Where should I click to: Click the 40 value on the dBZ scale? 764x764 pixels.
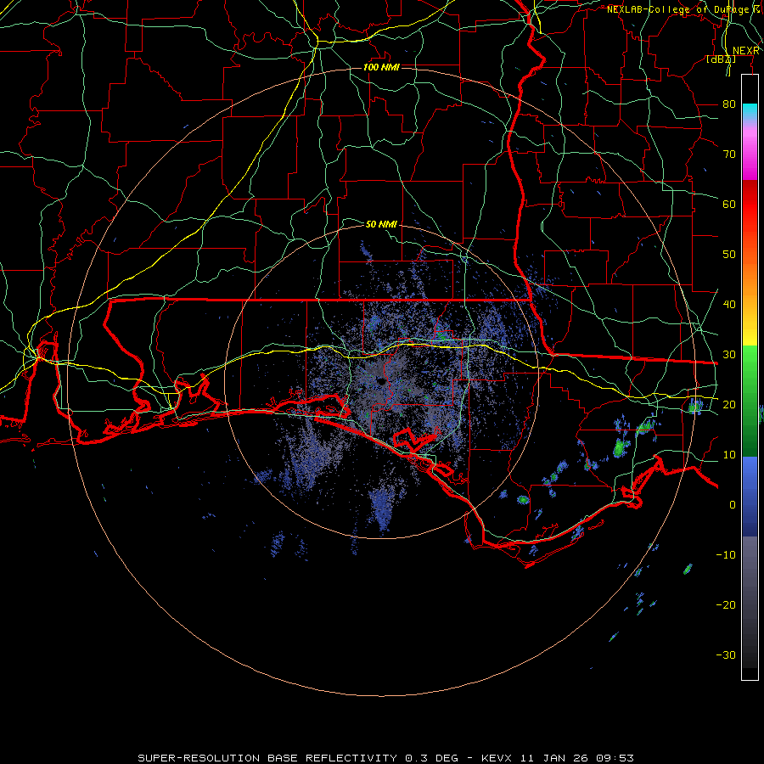(x=729, y=305)
